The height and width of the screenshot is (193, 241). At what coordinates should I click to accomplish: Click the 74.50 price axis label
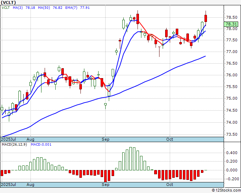[x=232, y=110]
